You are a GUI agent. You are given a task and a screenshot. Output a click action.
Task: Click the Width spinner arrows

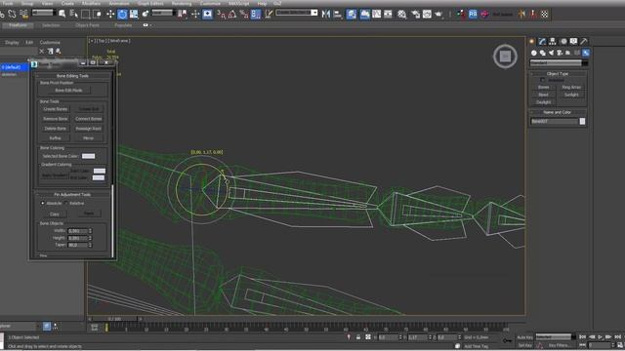[90, 231]
